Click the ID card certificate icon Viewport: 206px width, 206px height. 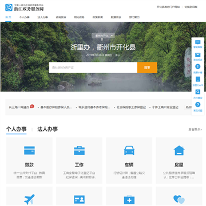point(79,200)
